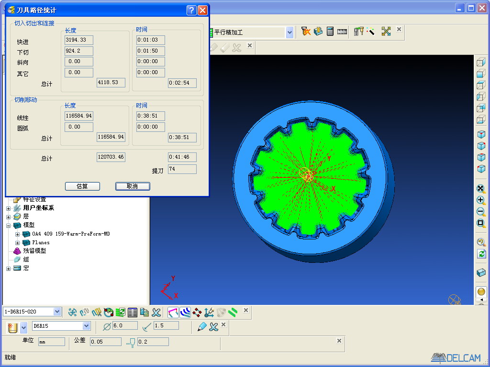Click the zoom in plus icon

481,200
